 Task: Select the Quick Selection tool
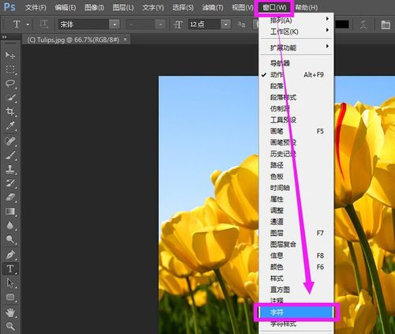click(x=10, y=98)
